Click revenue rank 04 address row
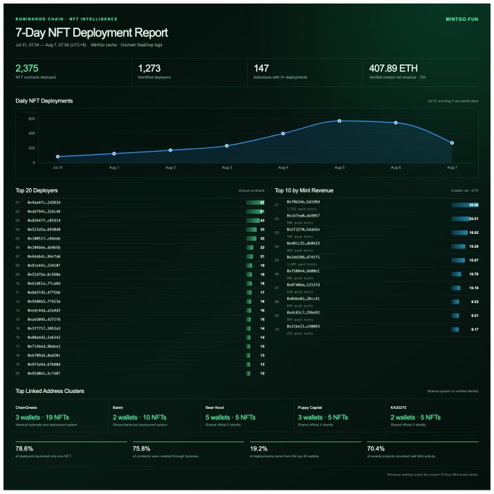 [376, 246]
